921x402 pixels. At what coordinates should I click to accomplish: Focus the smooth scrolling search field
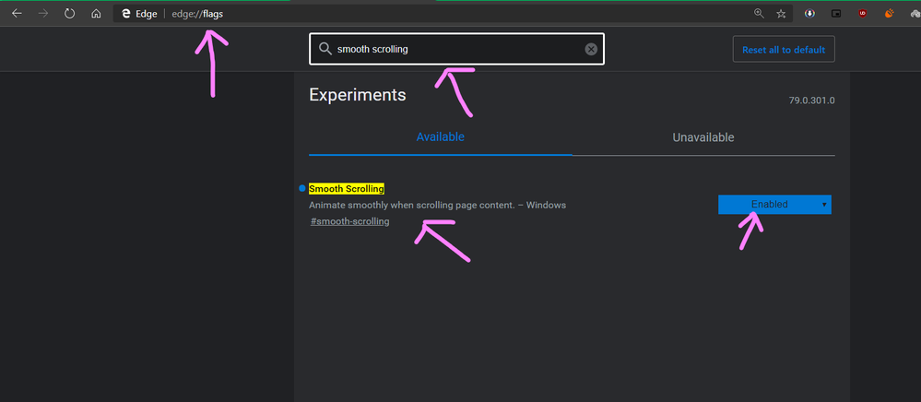tap(456, 49)
